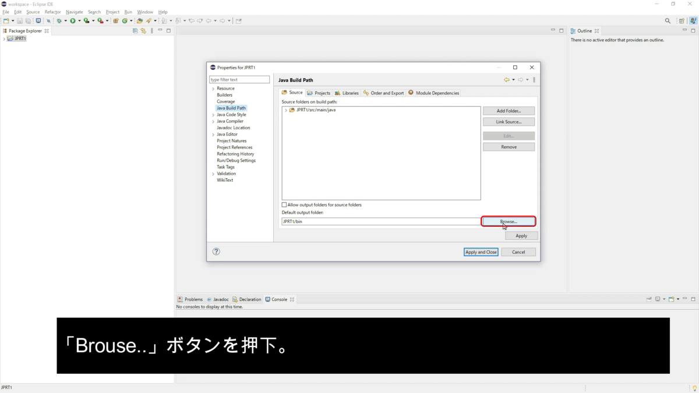The height and width of the screenshot is (393, 699).
Task: Expand the Validation node
Action: point(213,174)
